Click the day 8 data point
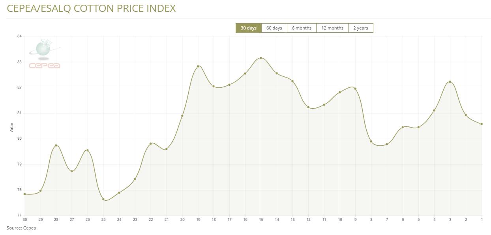Viewport: 491px width, 235px height. [x=371, y=141]
